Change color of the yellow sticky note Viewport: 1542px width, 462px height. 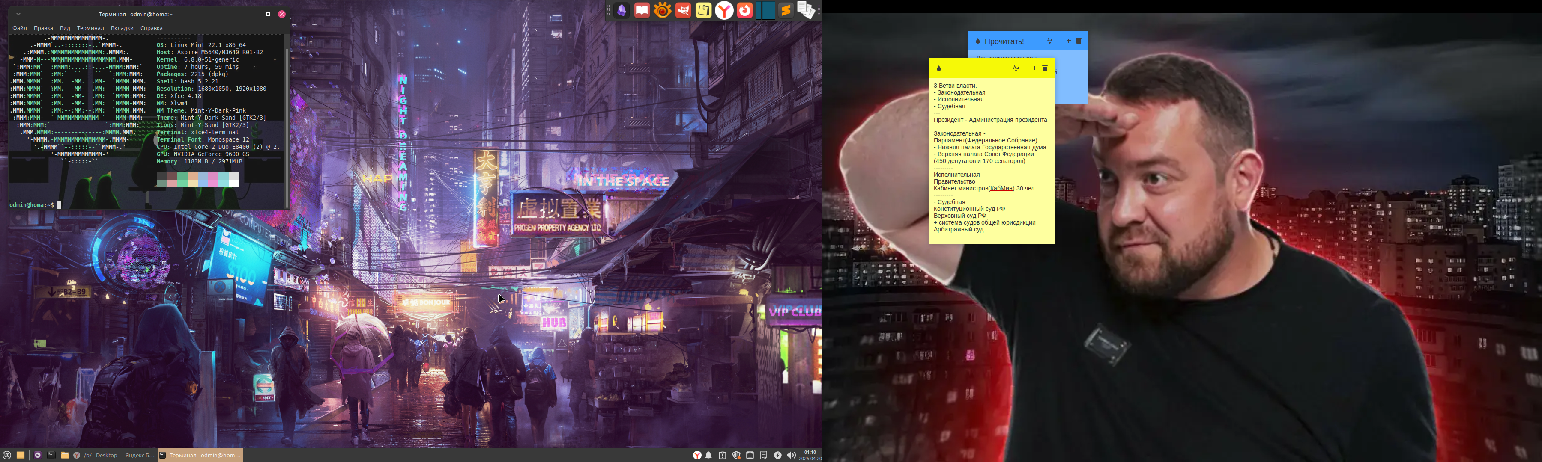pos(938,69)
